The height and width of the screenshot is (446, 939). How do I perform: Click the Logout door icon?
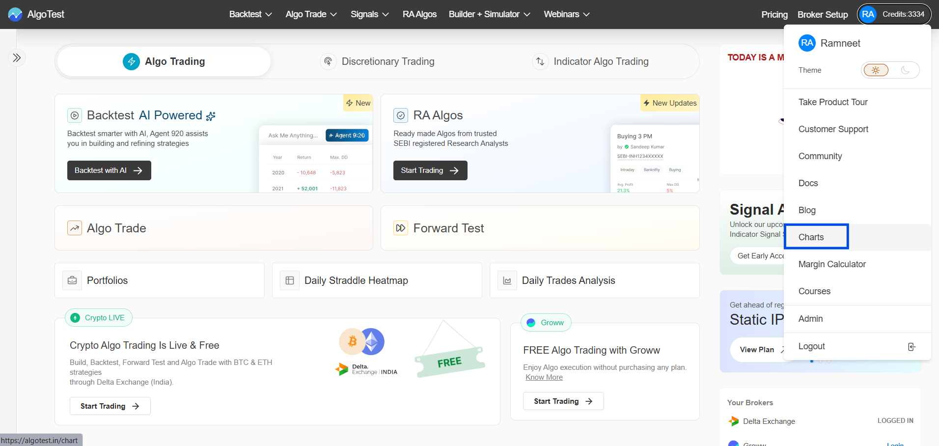pyautogui.click(x=911, y=347)
